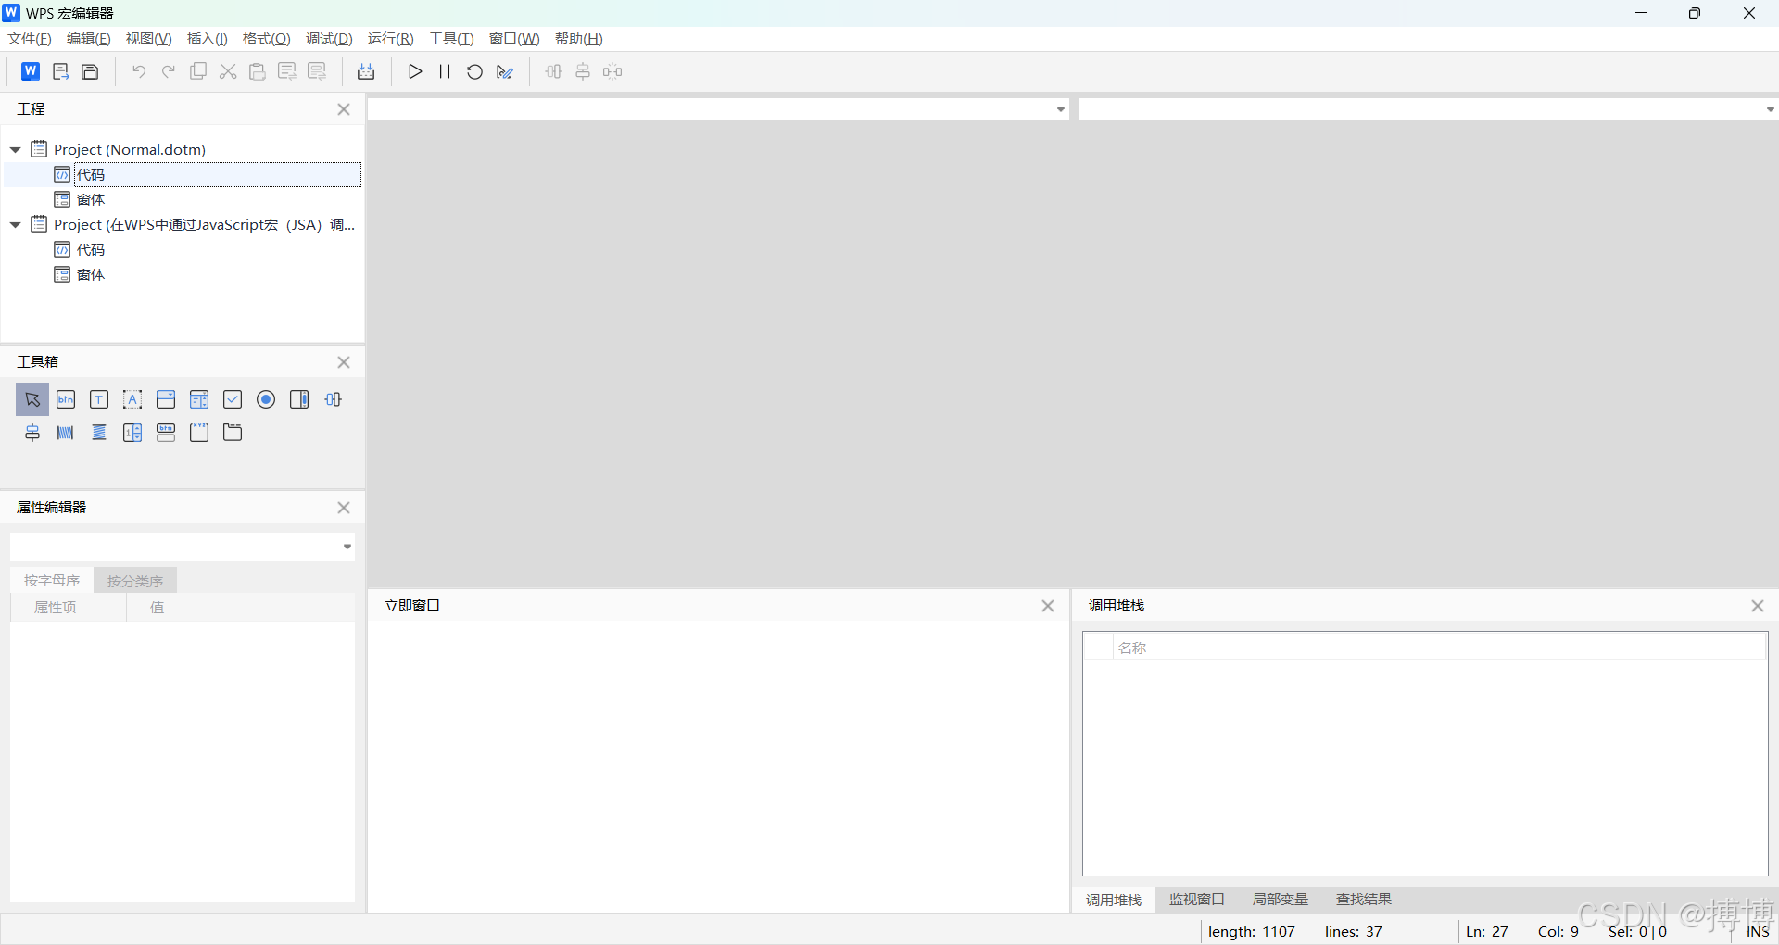Switch to the 按字母序 tab
Image resolution: width=1779 pixels, height=945 pixels.
point(52,581)
